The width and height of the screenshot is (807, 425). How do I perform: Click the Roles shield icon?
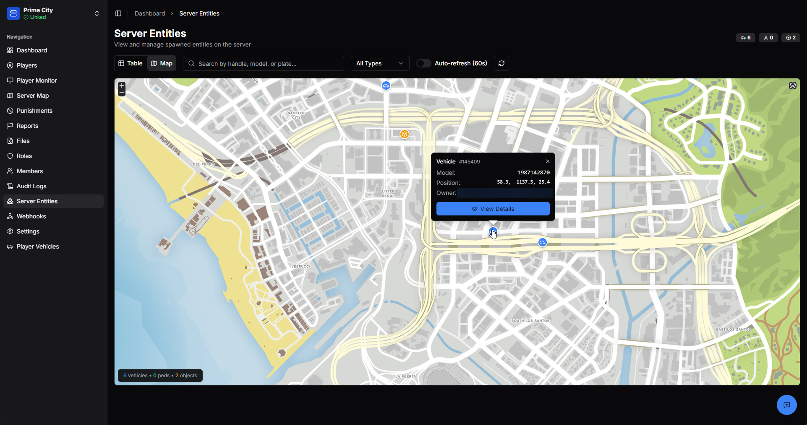pos(10,156)
